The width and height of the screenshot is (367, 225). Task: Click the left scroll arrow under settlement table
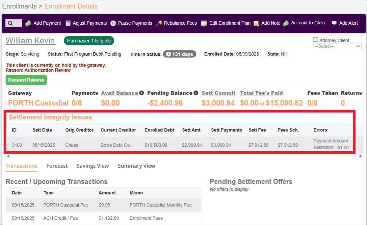(8, 156)
